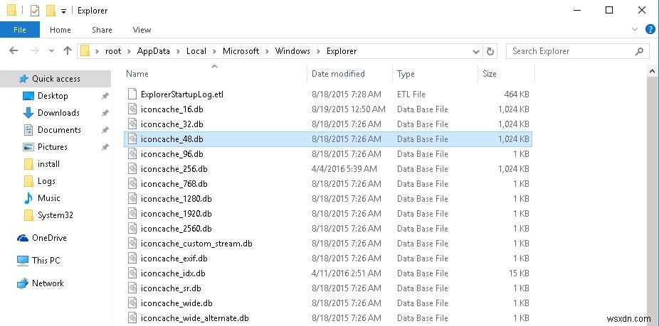This screenshot has height=326, width=659.
Task: Click the pin icon next to Desktop
Action: pos(105,96)
